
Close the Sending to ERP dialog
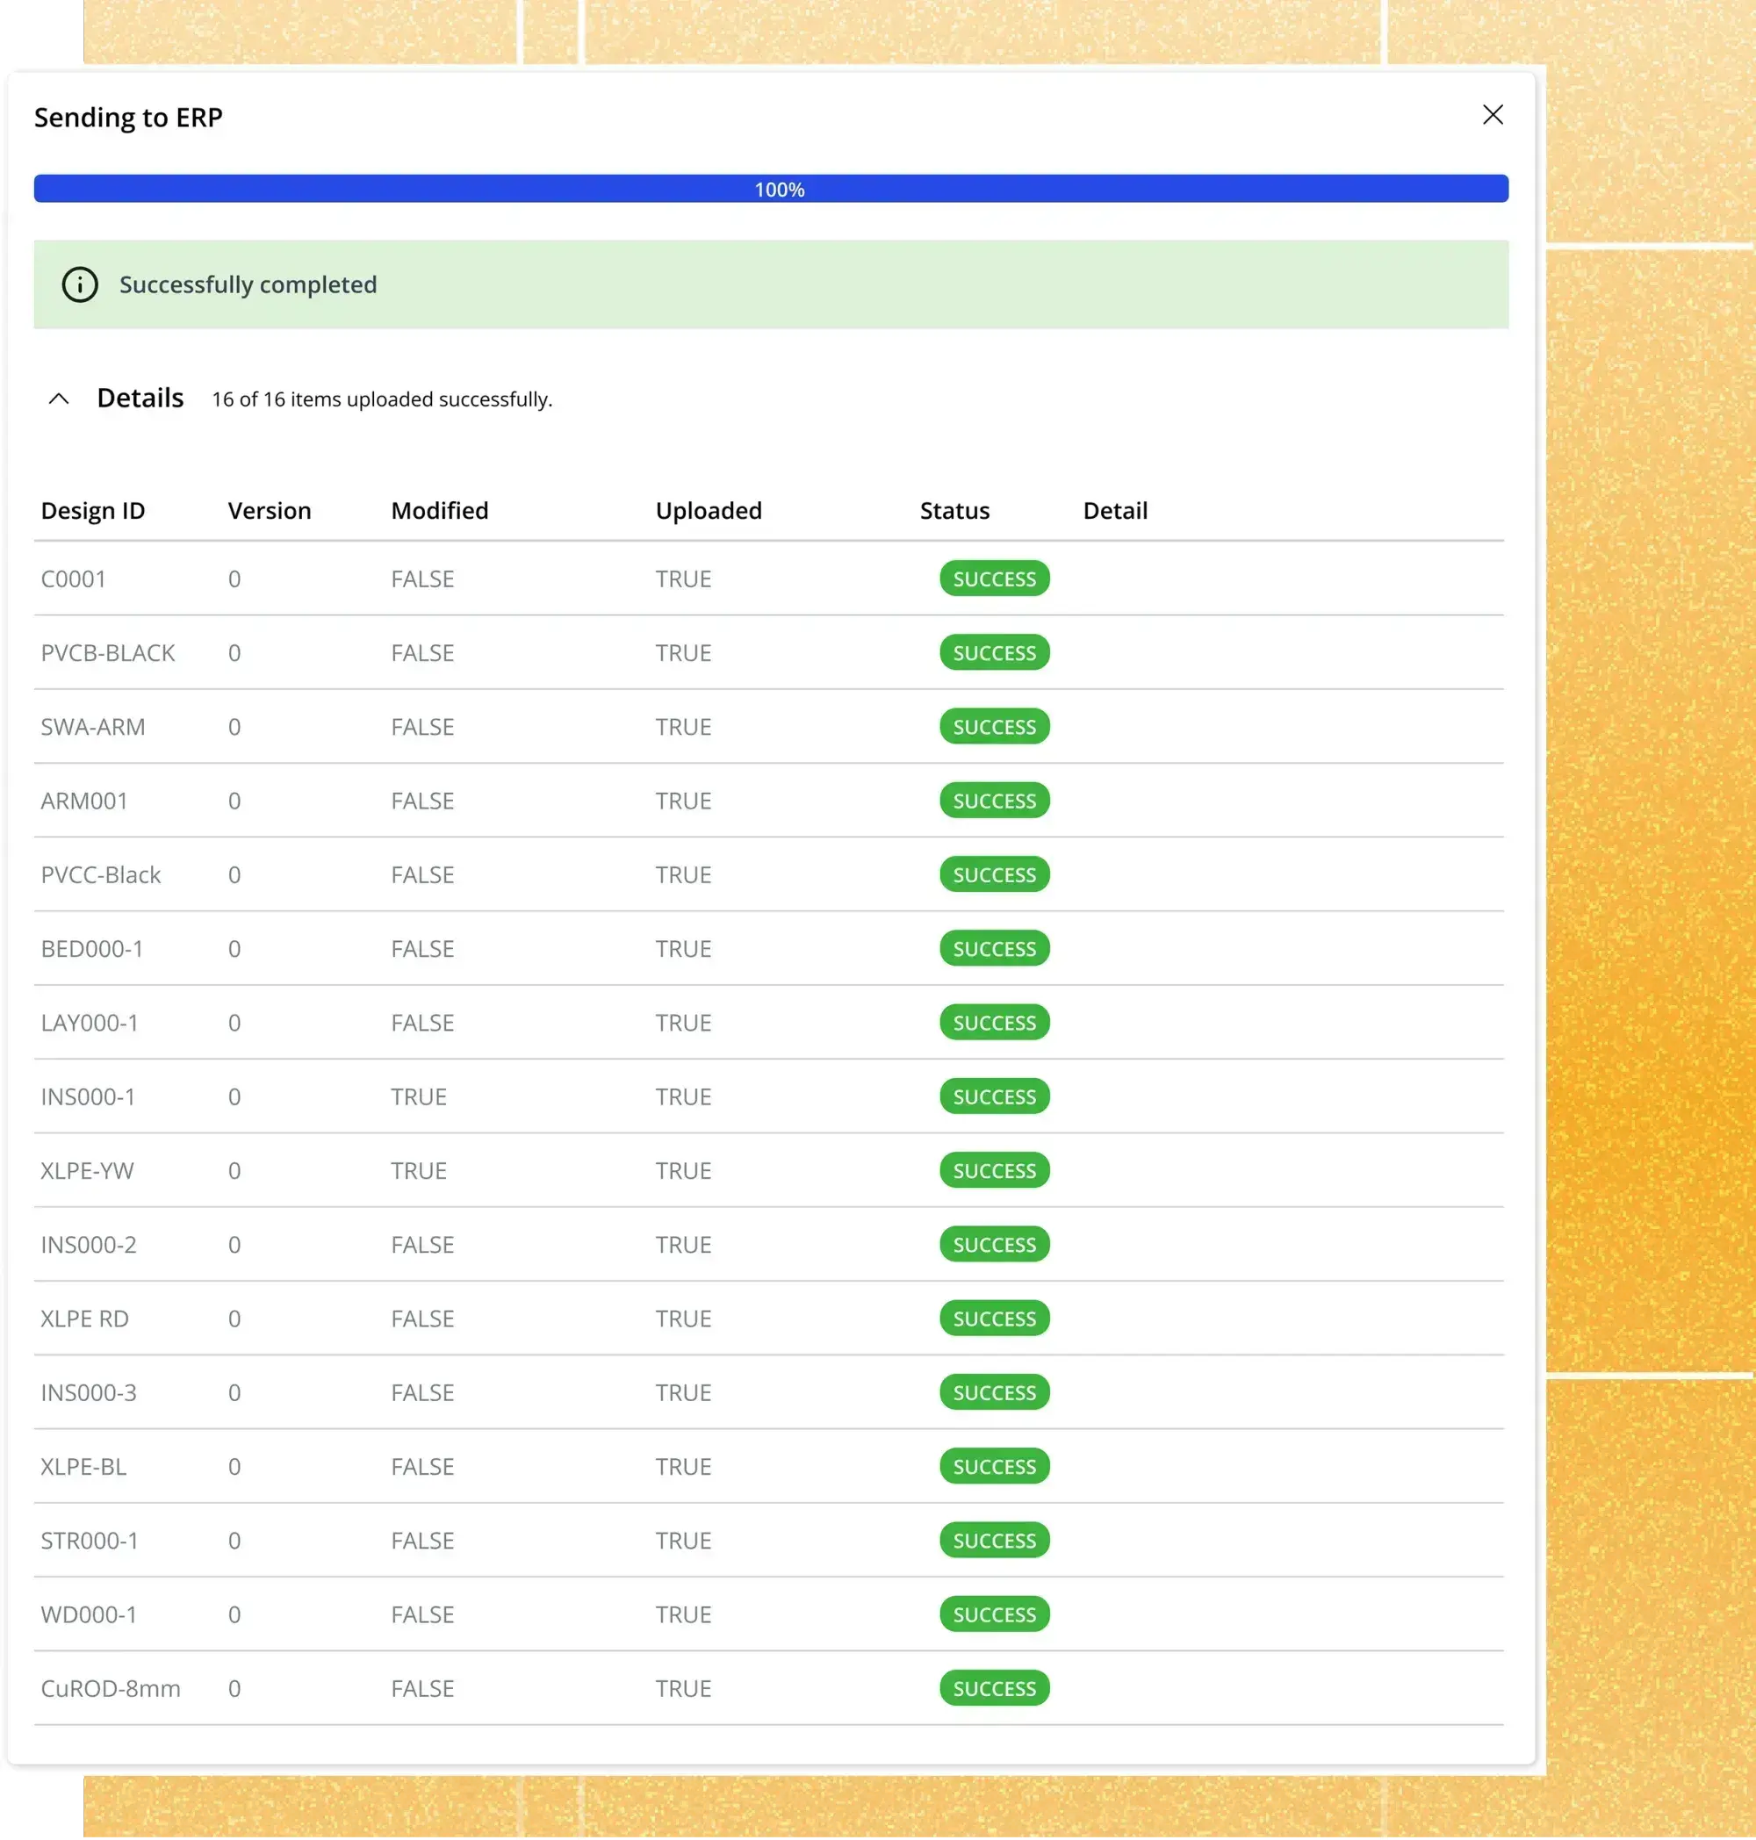[x=1492, y=115]
